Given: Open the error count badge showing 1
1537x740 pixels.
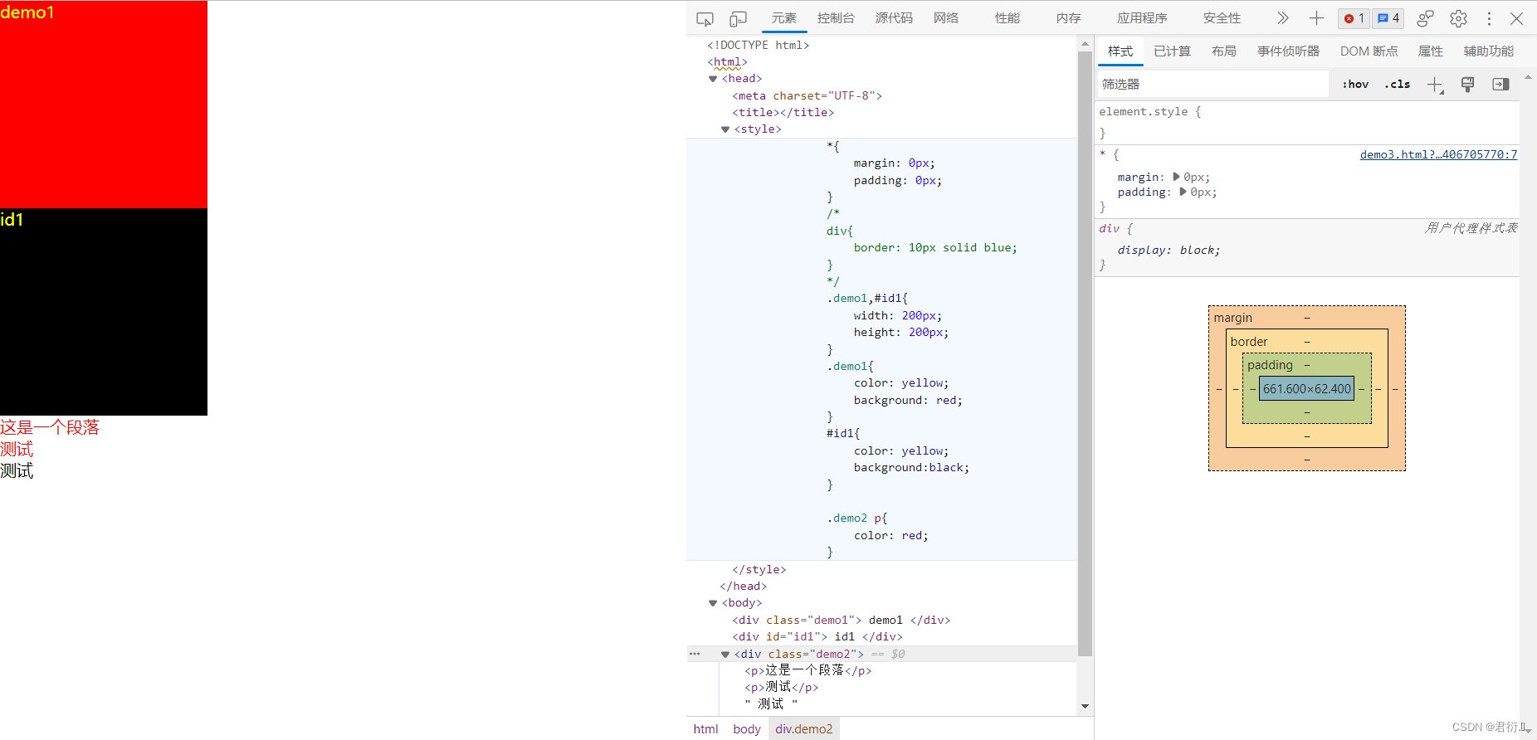Looking at the screenshot, I should pos(1354,18).
